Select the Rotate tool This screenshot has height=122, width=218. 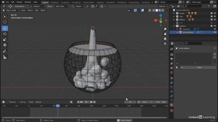pyautogui.click(x=5, y=34)
